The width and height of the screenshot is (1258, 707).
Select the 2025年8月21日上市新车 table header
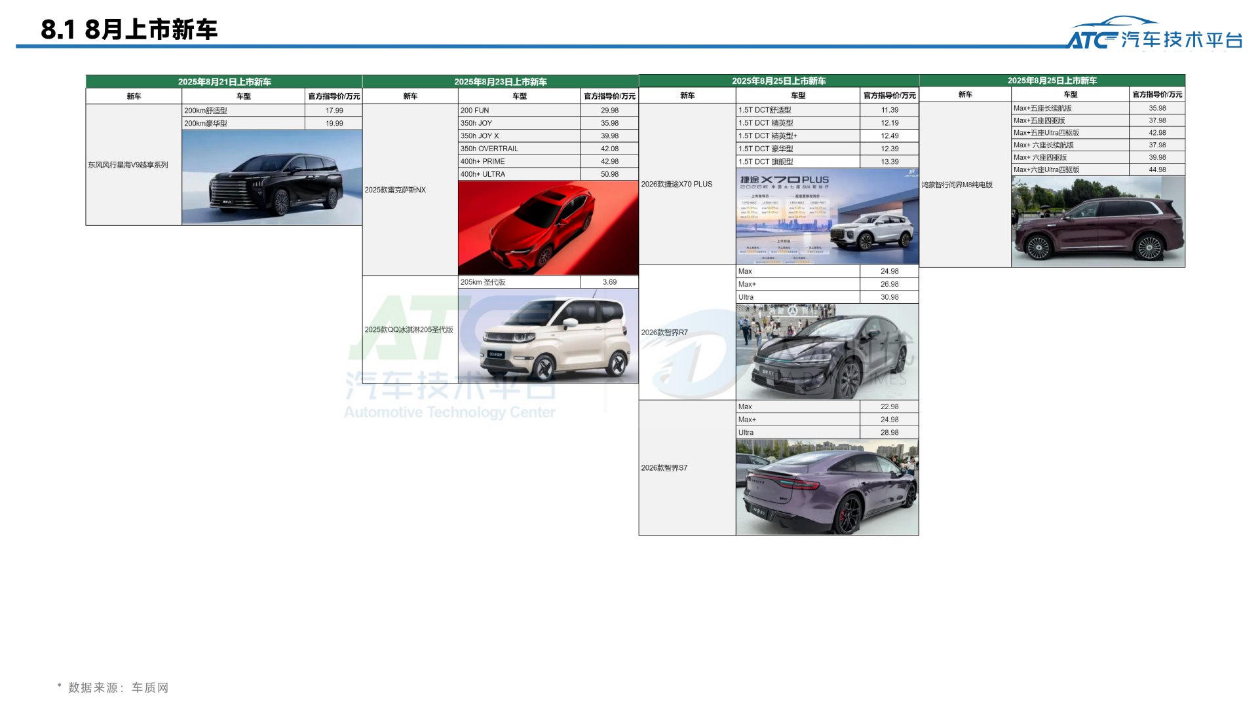tap(224, 82)
